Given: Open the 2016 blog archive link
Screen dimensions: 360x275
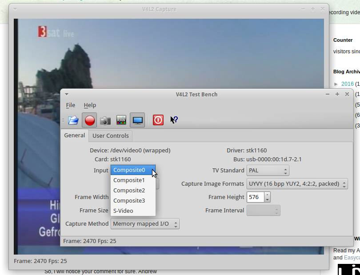Looking at the screenshot, I should (348, 84).
